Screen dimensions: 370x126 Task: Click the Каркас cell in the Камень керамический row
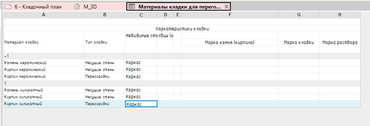click(x=141, y=63)
